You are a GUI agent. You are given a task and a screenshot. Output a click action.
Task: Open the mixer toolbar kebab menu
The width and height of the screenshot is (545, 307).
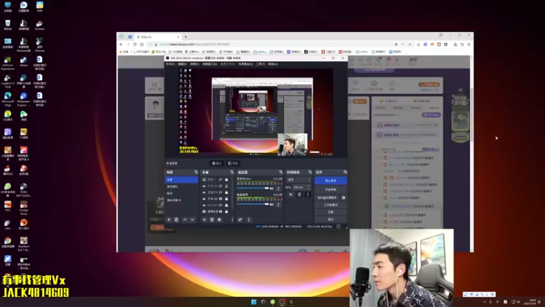click(249, 220)
